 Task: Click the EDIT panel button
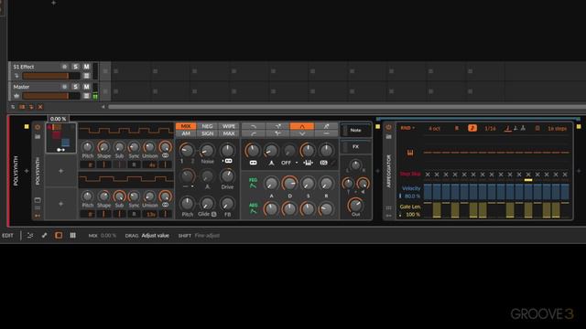[7, 236]
